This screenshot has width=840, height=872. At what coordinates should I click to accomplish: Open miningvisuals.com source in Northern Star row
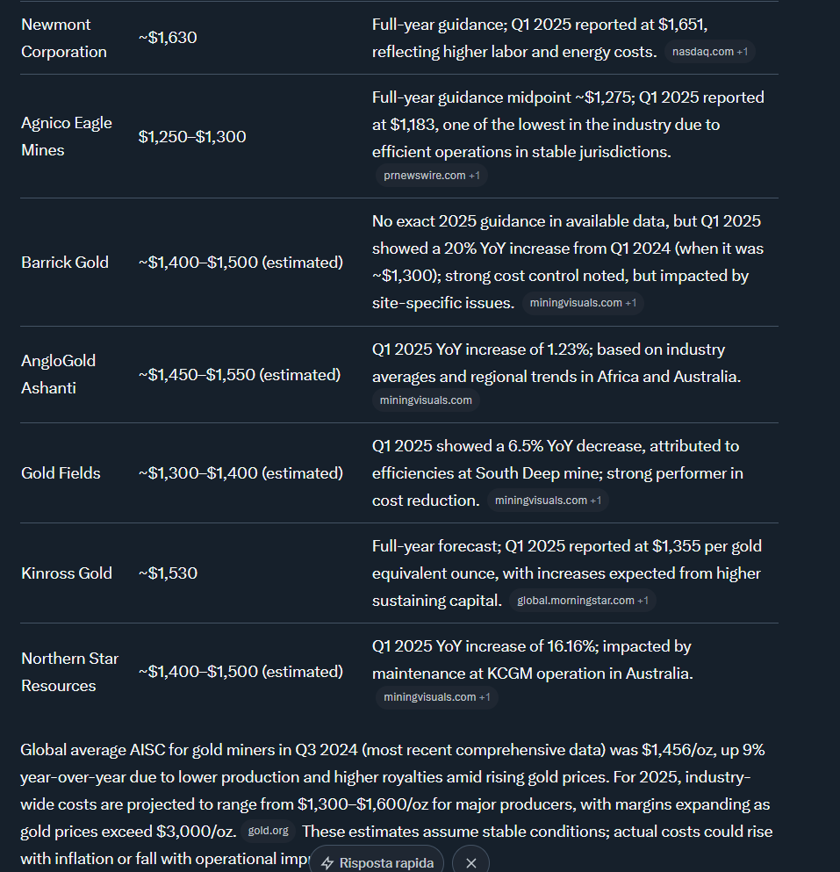(436, 697)
